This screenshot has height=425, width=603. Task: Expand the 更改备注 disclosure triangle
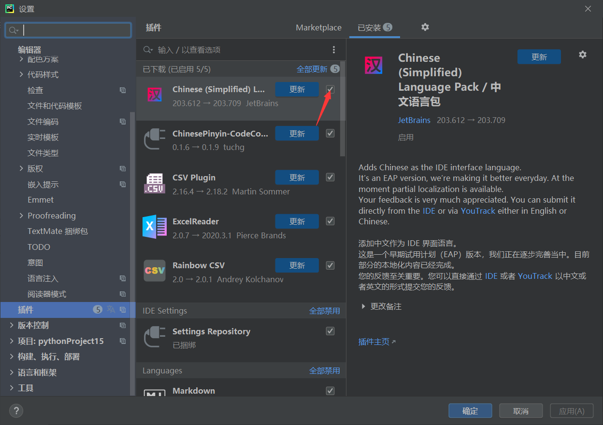363,306
